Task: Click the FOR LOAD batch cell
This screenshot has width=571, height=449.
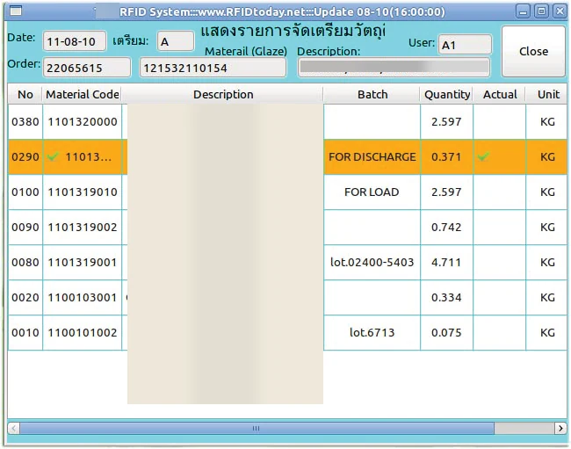Action: click(x=372, y=192)
